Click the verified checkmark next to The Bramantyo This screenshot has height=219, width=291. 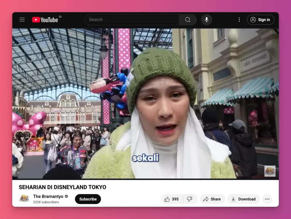[x=66, y=196]
